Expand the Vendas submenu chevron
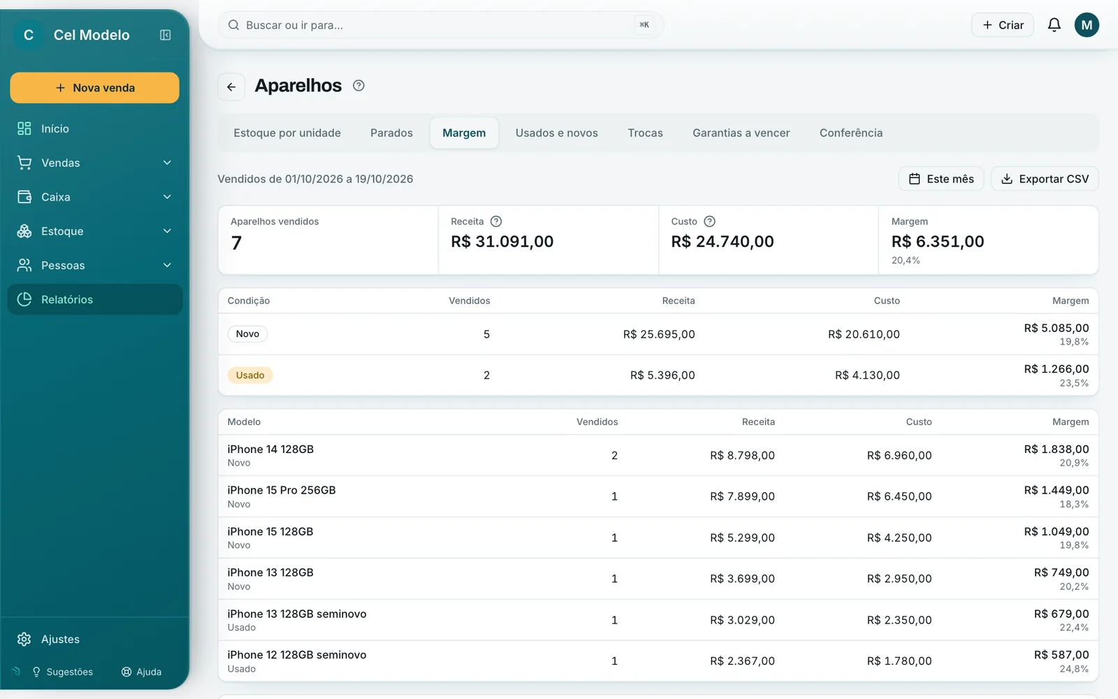 [x=167, y=163]
